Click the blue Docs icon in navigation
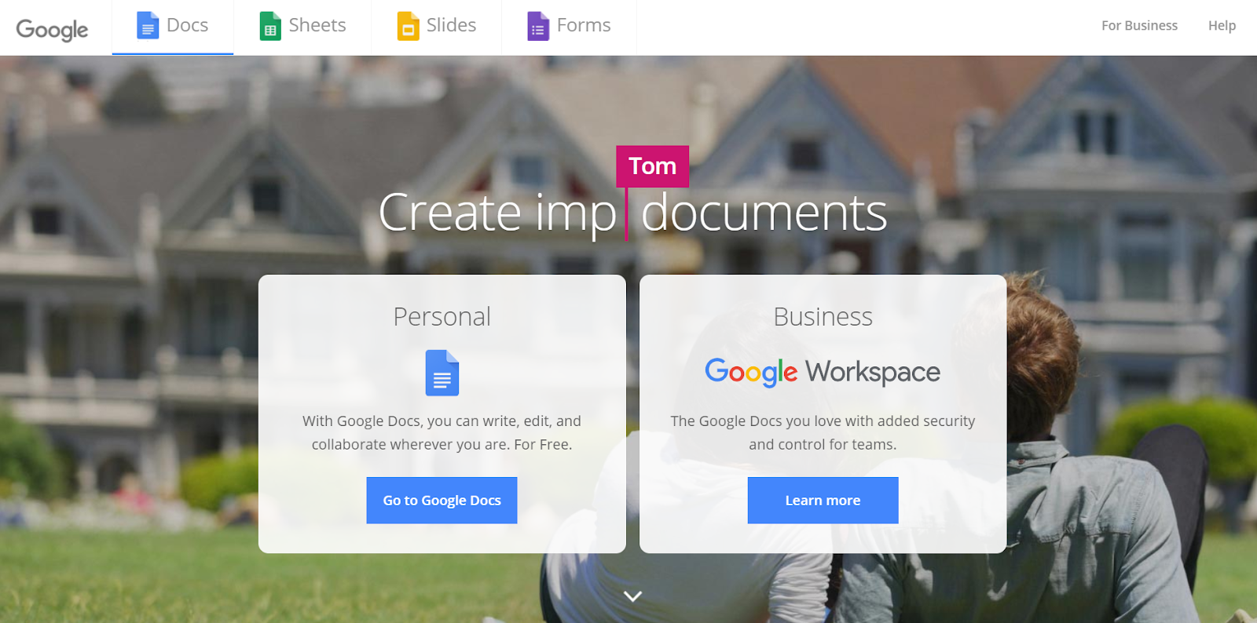 [x=148, y=26]
